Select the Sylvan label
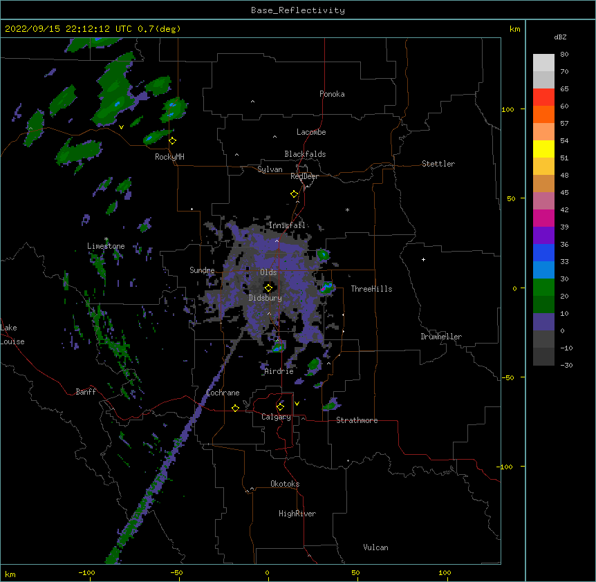The image size is (596, 582). click(270, 169)
